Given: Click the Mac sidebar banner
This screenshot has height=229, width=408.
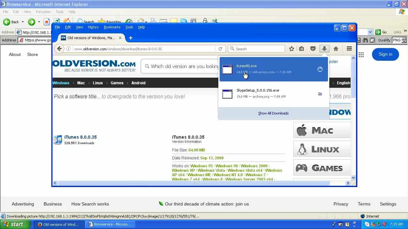Looking at the screenshot, I should pos(322,130).
